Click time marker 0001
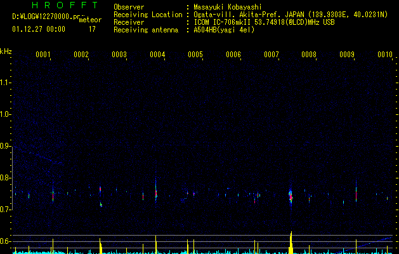 (43, 55)
